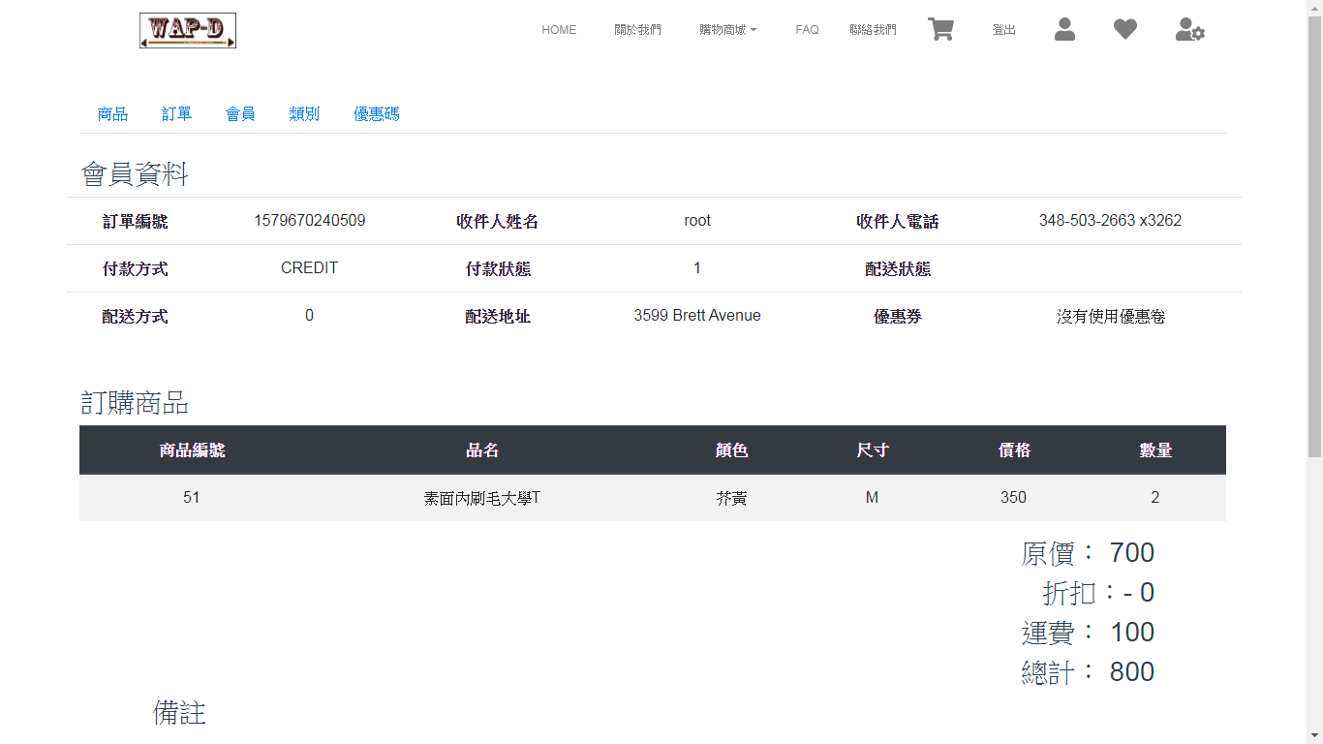This screenshot has width=1323, height=744.
Task: Open the user settings gear icon
Action: click(1189, 29)
